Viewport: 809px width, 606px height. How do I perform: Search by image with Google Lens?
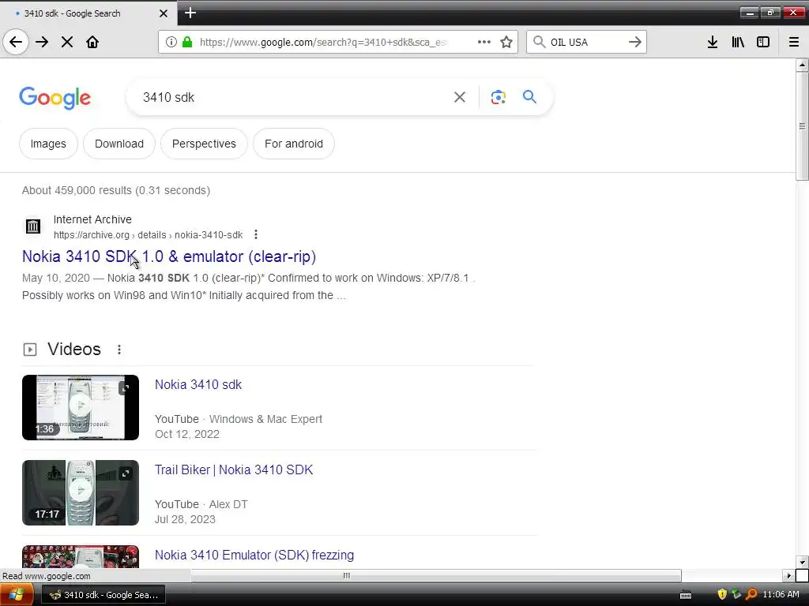498,97
